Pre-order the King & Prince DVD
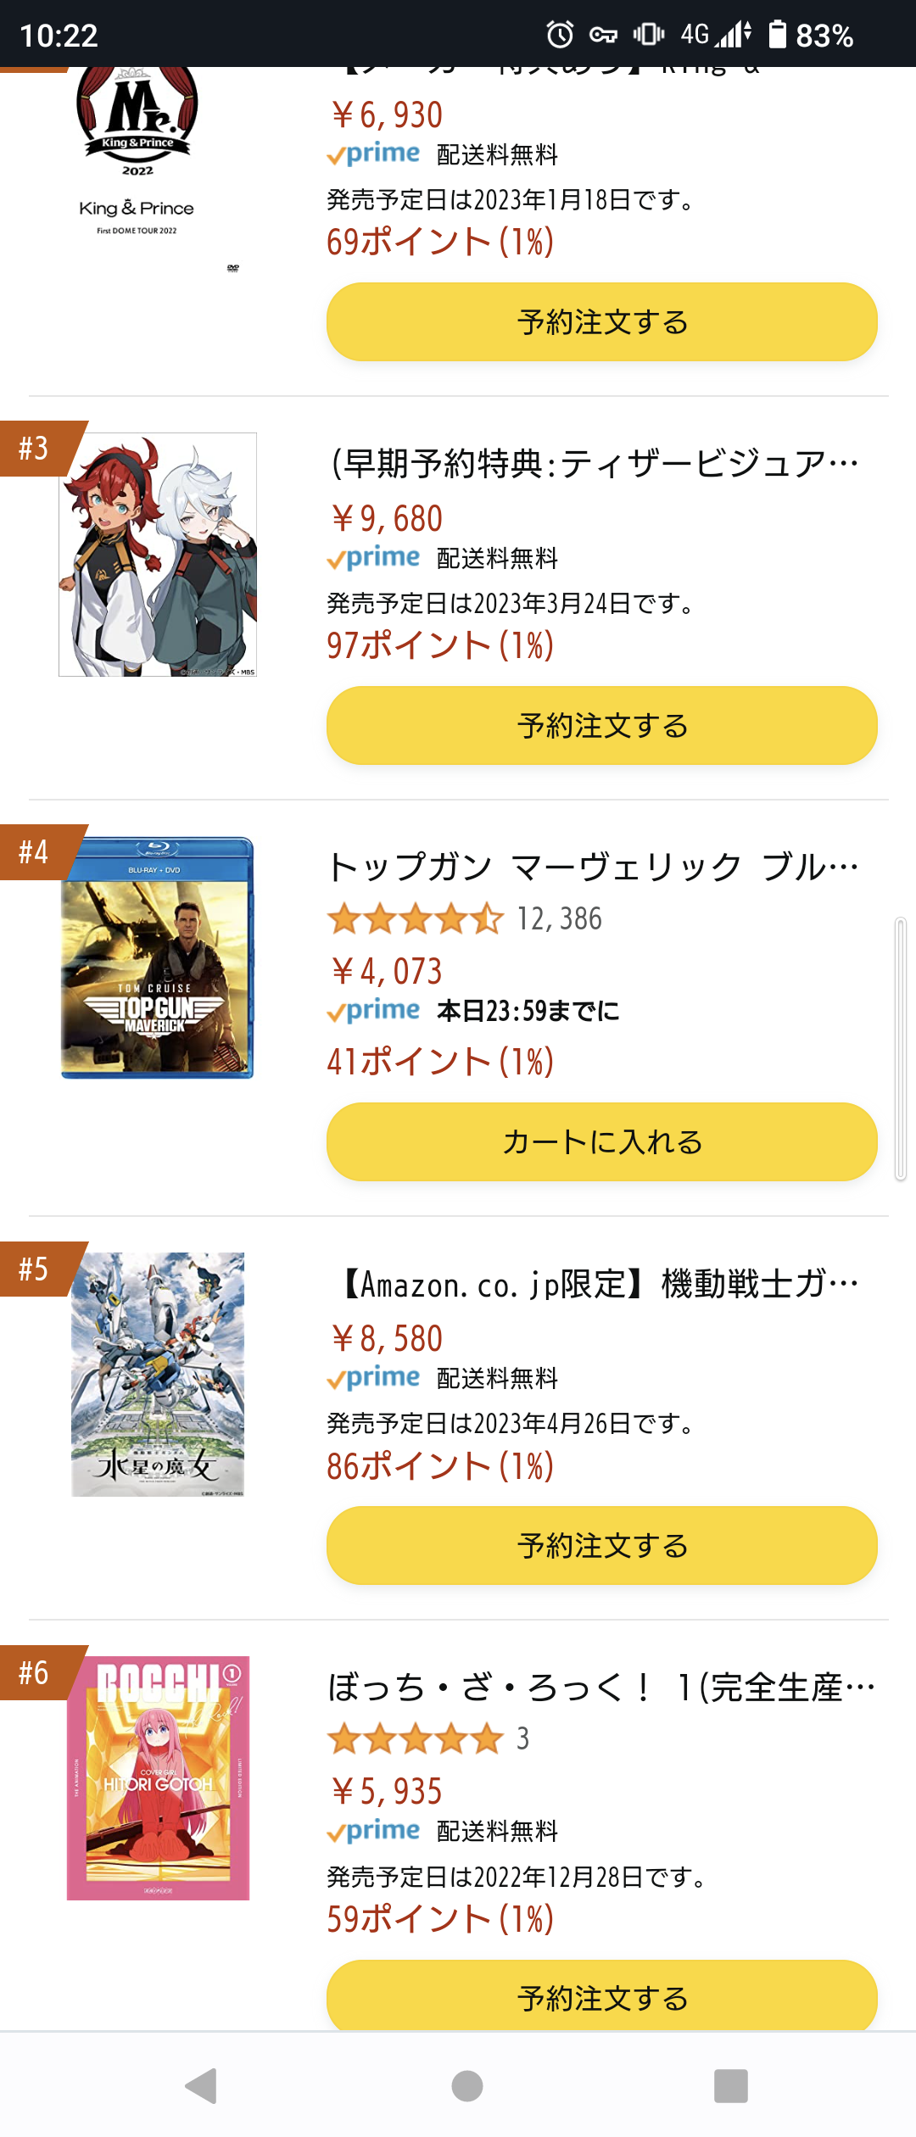The height and width of the screenshot is (2137, 916). [601, 322]
